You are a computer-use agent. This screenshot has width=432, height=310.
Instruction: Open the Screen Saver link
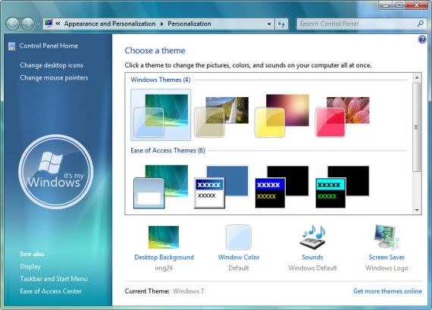coord(387,258)
